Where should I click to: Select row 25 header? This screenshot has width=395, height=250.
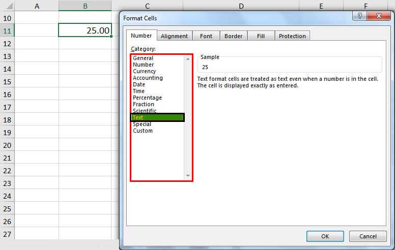(7, 209)
